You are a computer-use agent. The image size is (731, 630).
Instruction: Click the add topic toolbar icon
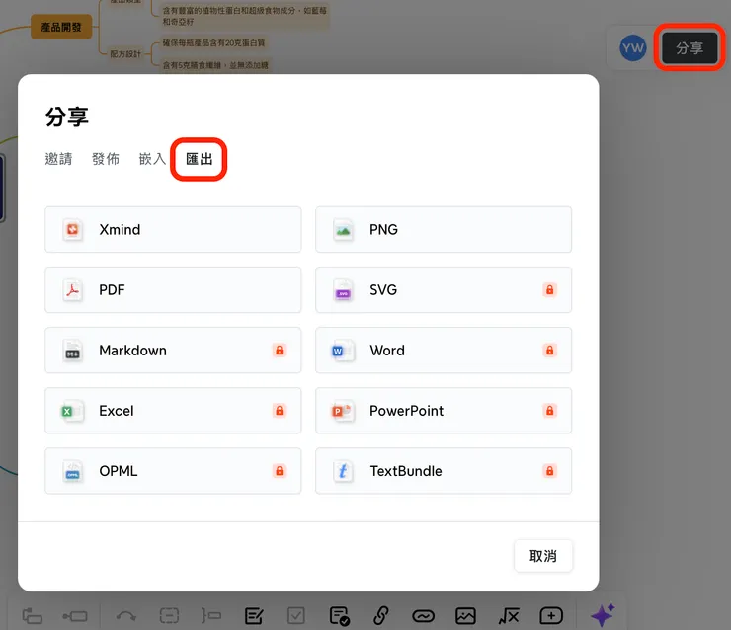33,616
